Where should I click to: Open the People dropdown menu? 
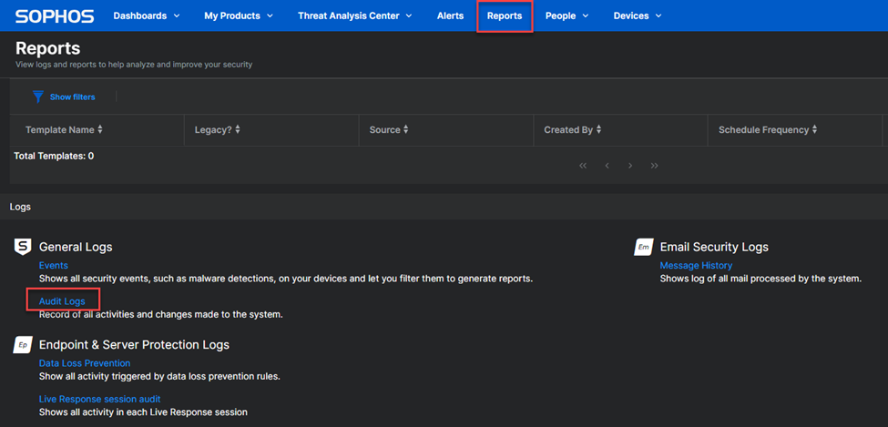click(566, 15)
